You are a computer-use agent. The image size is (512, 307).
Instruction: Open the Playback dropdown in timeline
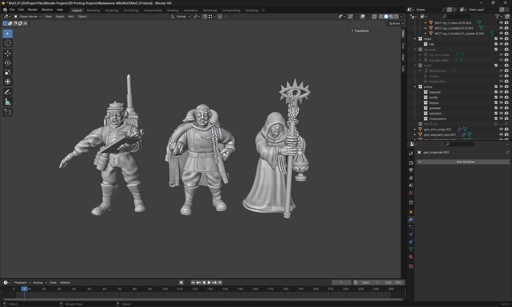tap(22, 283)
